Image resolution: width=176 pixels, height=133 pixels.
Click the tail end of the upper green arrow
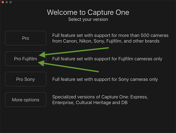[108, 48]
